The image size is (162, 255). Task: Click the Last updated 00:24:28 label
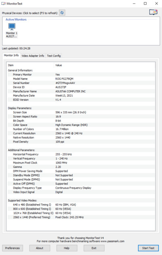click(x=16, y=49)
